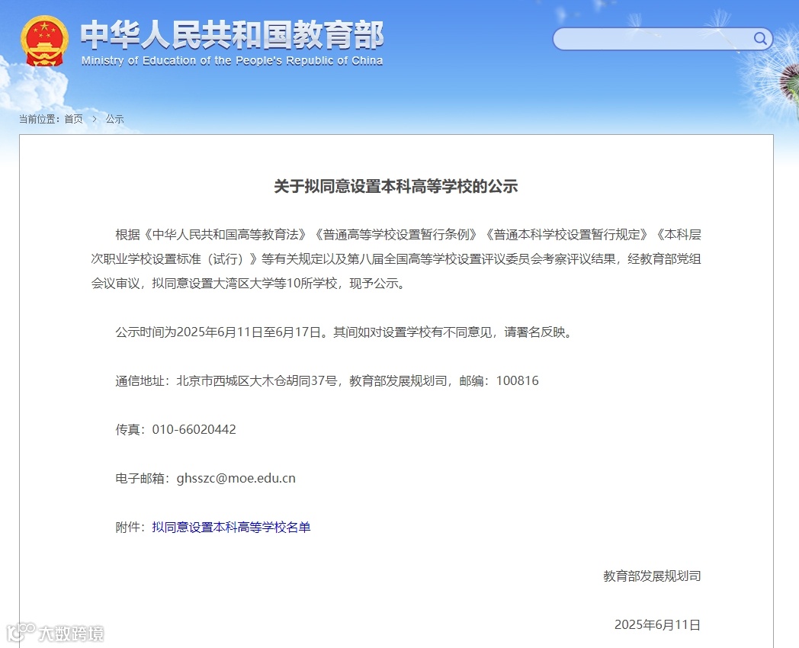Click the national emblem logo
This screenshot has height=648, width=799.
[x=44, y=41]
